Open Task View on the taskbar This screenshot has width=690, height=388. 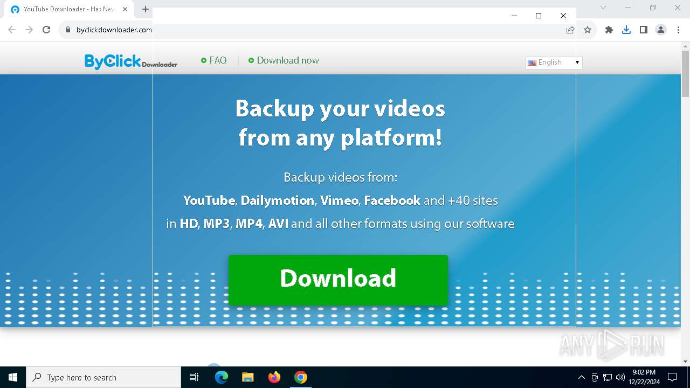click(x=194, y=377)
